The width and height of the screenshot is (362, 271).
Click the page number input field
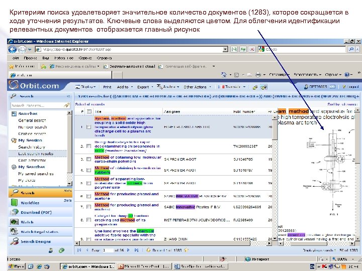click(x=108, y=250)
